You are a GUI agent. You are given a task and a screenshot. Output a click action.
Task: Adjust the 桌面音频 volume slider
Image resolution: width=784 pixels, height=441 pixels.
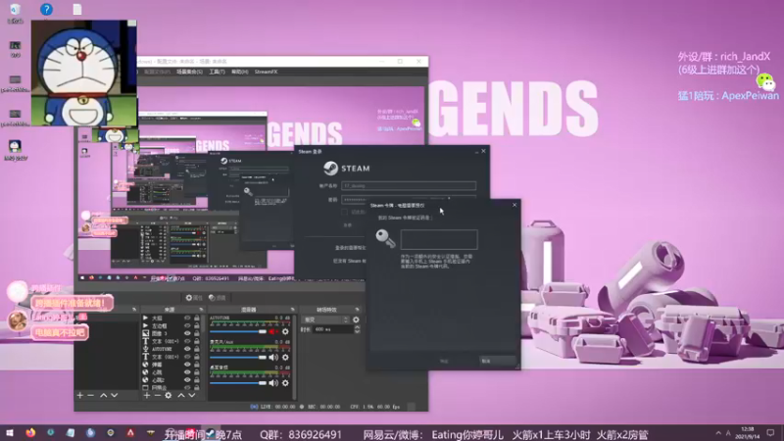coord(238,383)
